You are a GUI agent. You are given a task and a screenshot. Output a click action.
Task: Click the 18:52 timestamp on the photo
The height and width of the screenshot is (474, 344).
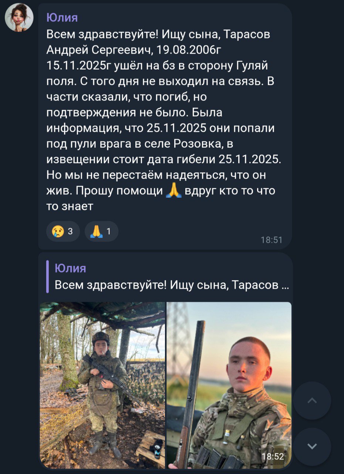coord(273,457)
